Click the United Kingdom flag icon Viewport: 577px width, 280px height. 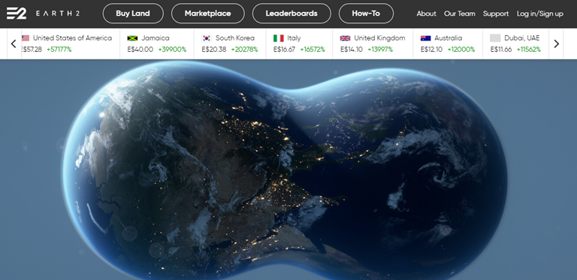[x=345, y=38]
